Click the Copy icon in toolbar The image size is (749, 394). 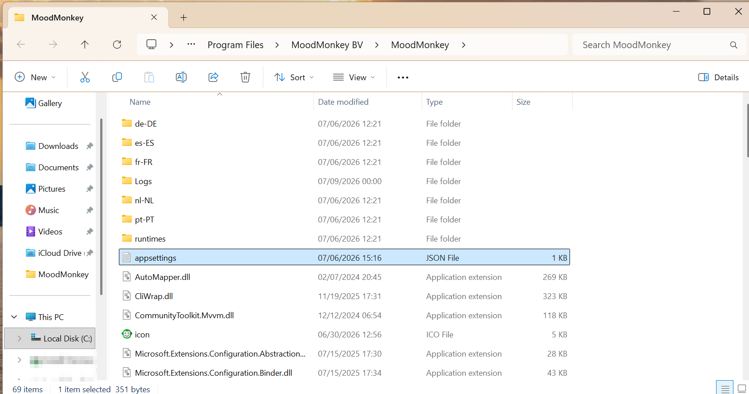click(x=117, y=77)
